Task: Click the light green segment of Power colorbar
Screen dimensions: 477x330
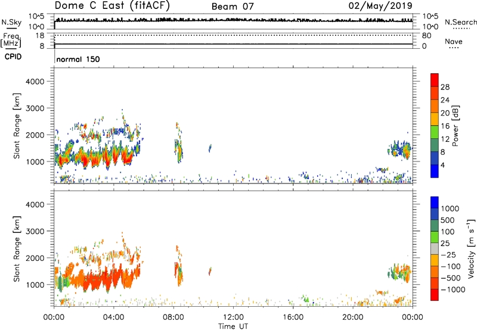Action: tap(435, 132)
